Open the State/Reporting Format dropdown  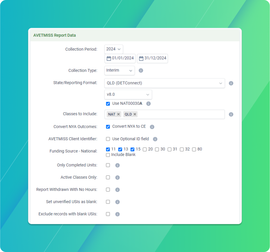[164, 83]
